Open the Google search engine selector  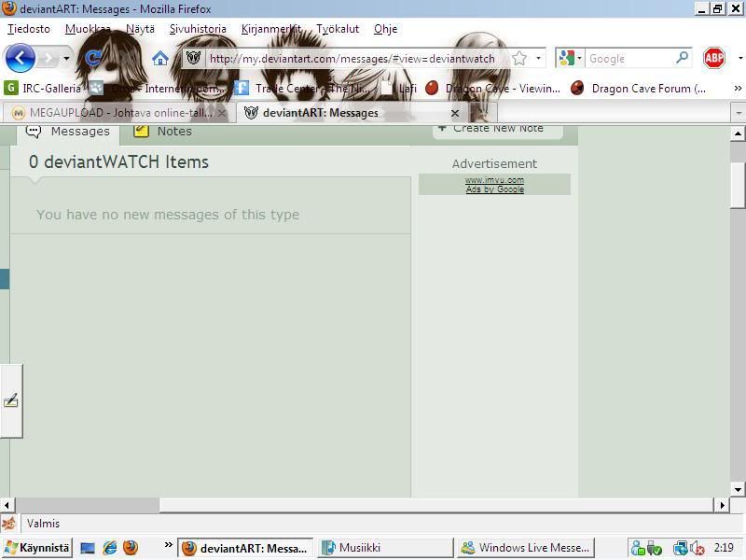pos(570,58)
